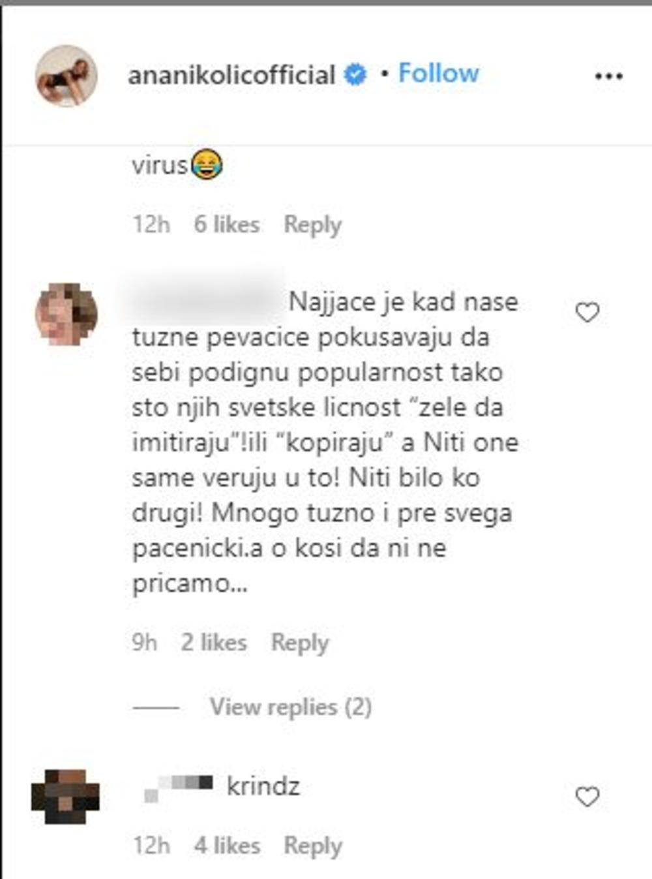Click the 12h timestamp under virus comment
Viewport: 652px width, 879px height.
tap(151, 224)
